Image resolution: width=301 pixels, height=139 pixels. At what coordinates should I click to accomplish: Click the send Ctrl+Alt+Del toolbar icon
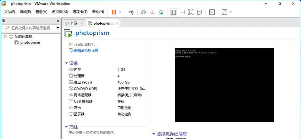point(131,12)
